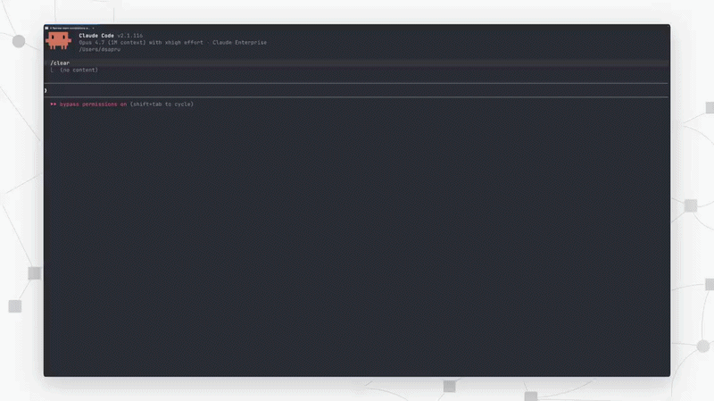This screenshot has height=401, width=714.
Task: Click the Claude Code pixel mascot logo
Action: coord(58,40)
